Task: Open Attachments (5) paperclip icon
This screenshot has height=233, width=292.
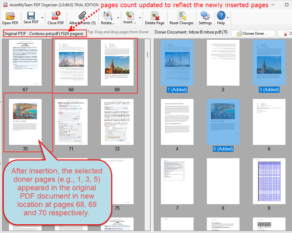Action: click(x=82, y=16)
